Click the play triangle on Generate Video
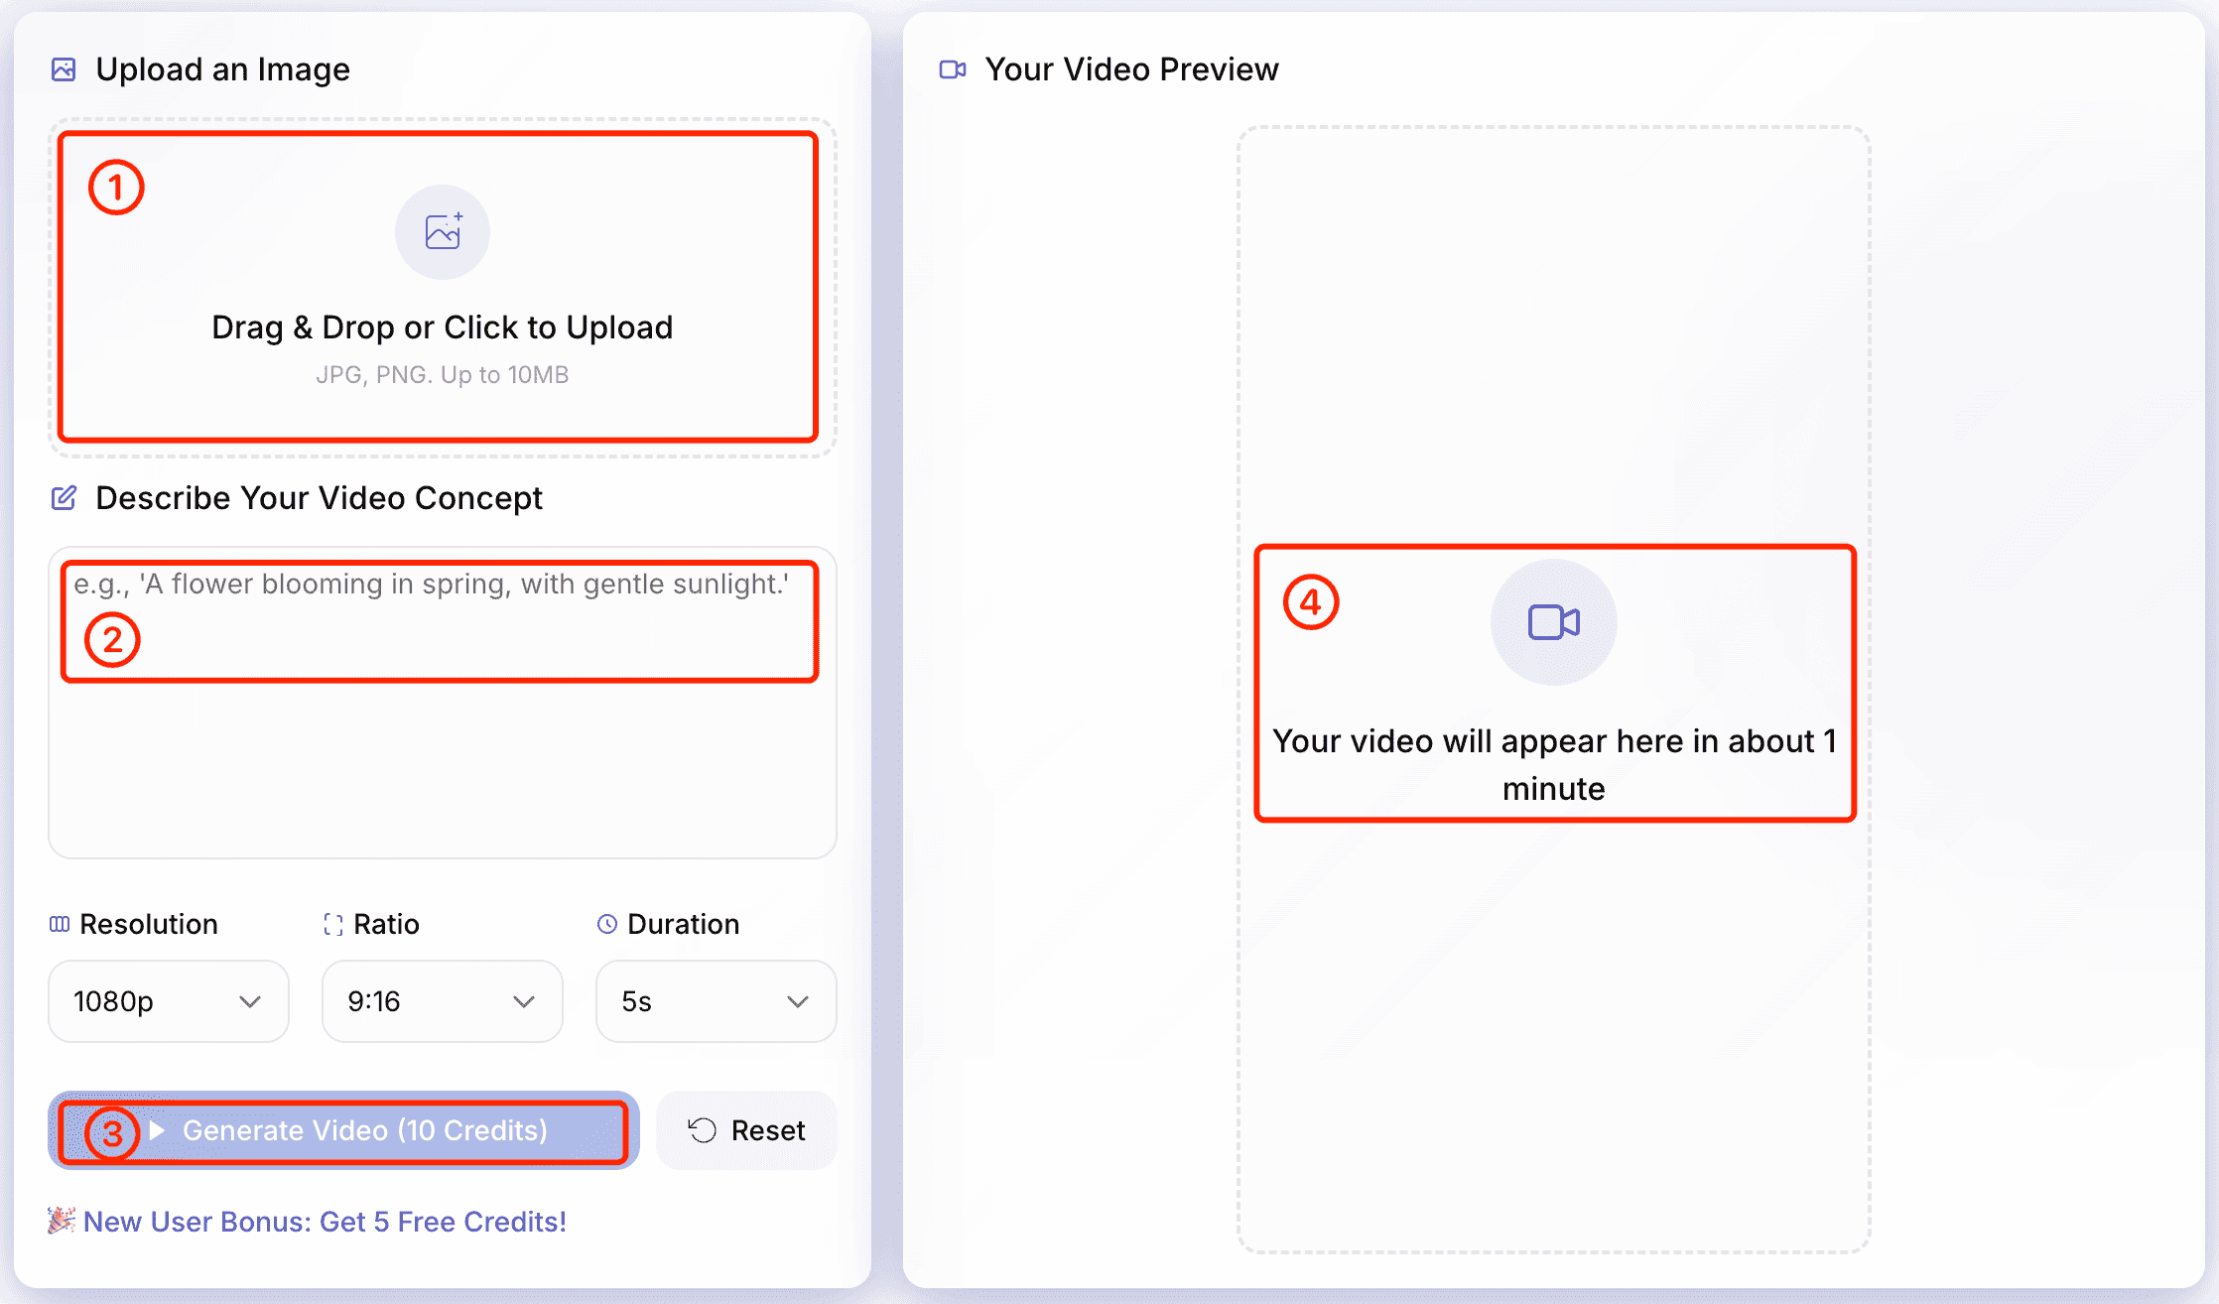The height and width of the screenshot is (1304, 2219). [x=157, y=1130]
